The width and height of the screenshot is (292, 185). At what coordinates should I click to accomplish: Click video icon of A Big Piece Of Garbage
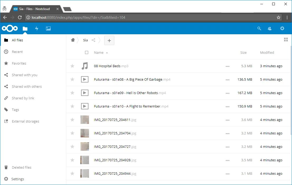[85, 79]
